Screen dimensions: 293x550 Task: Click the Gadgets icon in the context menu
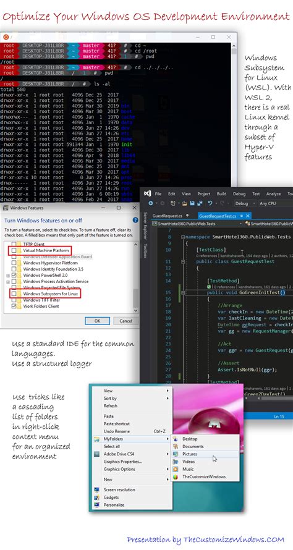97,497
